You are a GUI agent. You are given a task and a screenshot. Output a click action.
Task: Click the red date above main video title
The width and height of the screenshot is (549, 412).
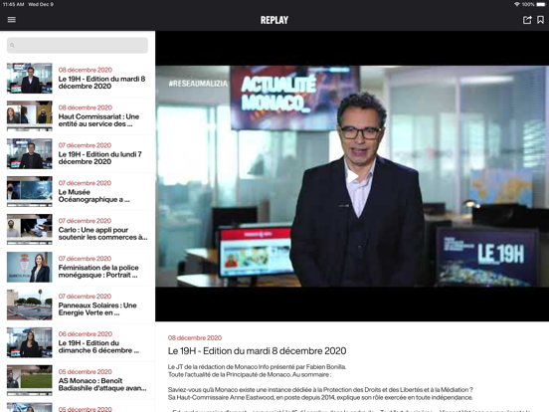pyautogui.click(x=195, y=338)
